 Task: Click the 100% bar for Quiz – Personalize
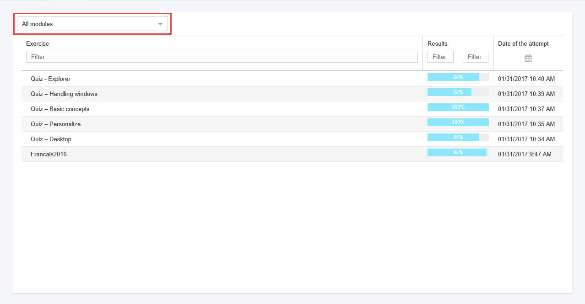458,123
